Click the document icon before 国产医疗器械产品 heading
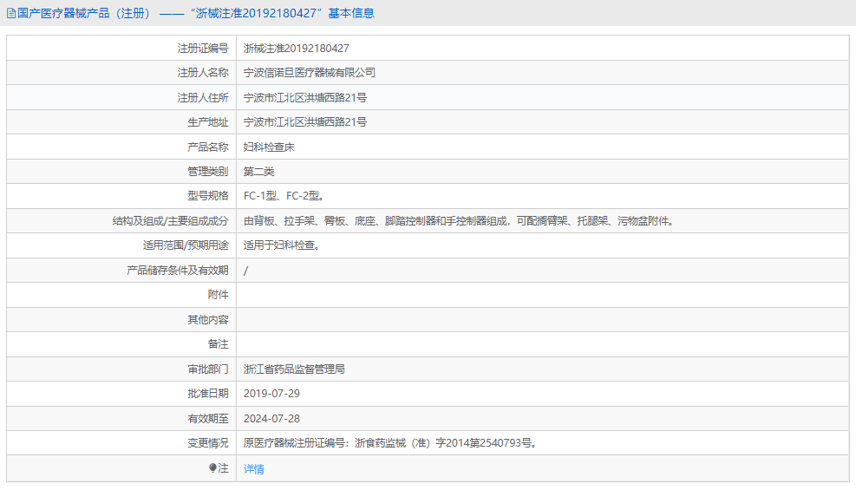This screenshot has height=490, width=856. (x=11, y=13)
